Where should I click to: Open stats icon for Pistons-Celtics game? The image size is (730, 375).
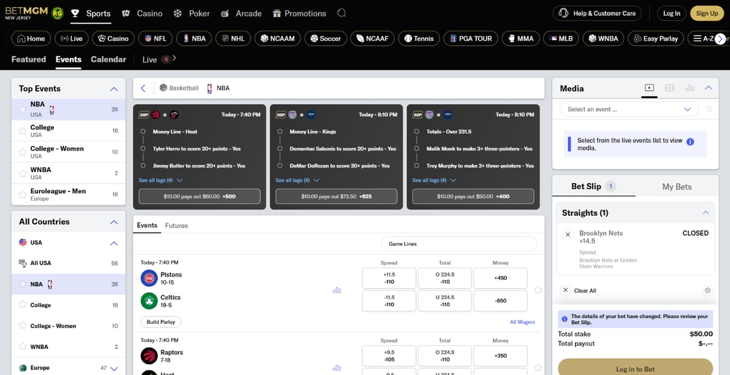point(336,290)
